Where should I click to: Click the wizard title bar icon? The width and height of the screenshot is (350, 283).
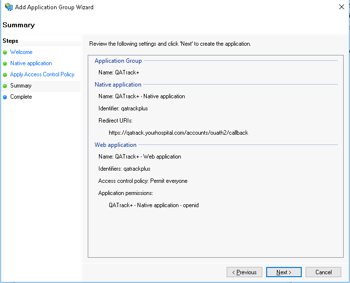[x=9, y=7]
